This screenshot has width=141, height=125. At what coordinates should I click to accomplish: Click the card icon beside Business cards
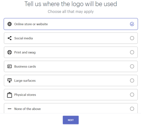tap(10, 66)
